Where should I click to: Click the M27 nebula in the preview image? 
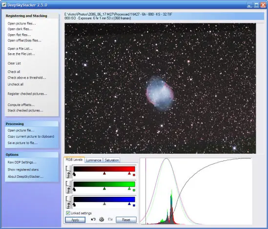click(160, 94)
